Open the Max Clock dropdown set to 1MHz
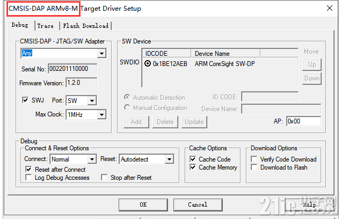 (86, 114)
